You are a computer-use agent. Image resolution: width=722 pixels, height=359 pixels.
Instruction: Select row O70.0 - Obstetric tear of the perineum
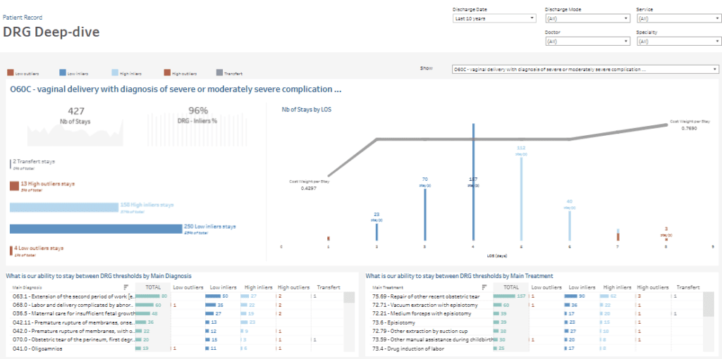(x=73, y=340)
